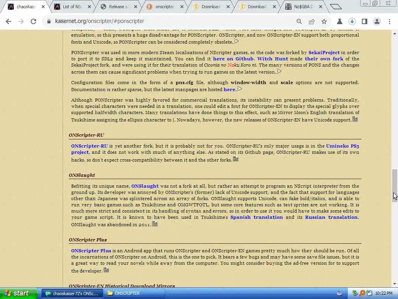The height and width of the screenshot is (299, 398).
Task: Click the lock icon beside the URL
Action: coord(49,21)
